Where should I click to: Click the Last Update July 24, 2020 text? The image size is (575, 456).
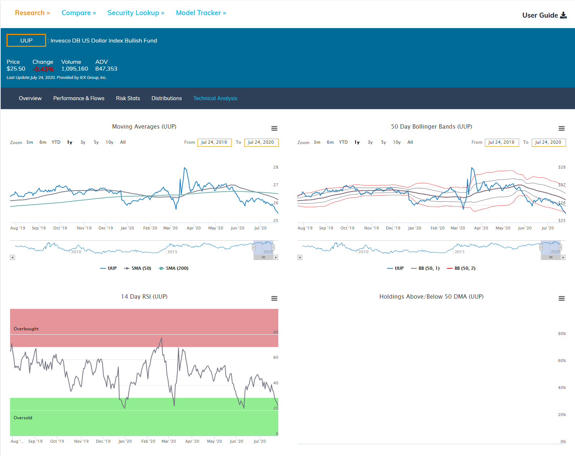57,77
